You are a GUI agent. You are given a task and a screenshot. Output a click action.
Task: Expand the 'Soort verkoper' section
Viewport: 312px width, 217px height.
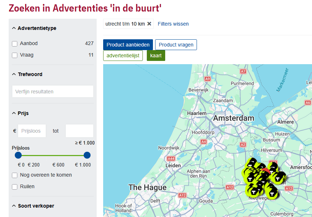point(14,206)
